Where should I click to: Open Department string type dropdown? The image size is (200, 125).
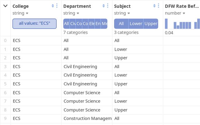72,13
